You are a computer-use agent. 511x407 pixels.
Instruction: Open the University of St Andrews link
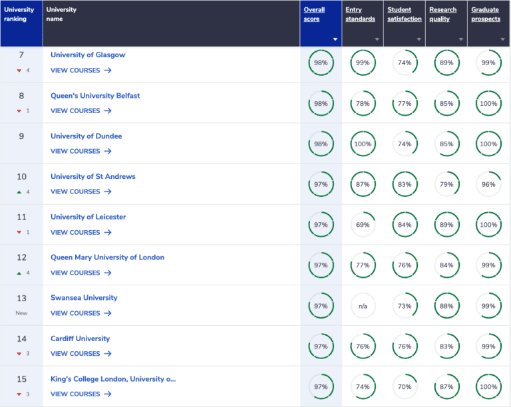tap(93, 176)
